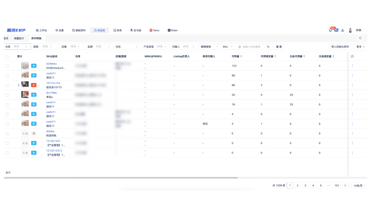
Task: Open the user avatar icon
Action: (350, 30)
